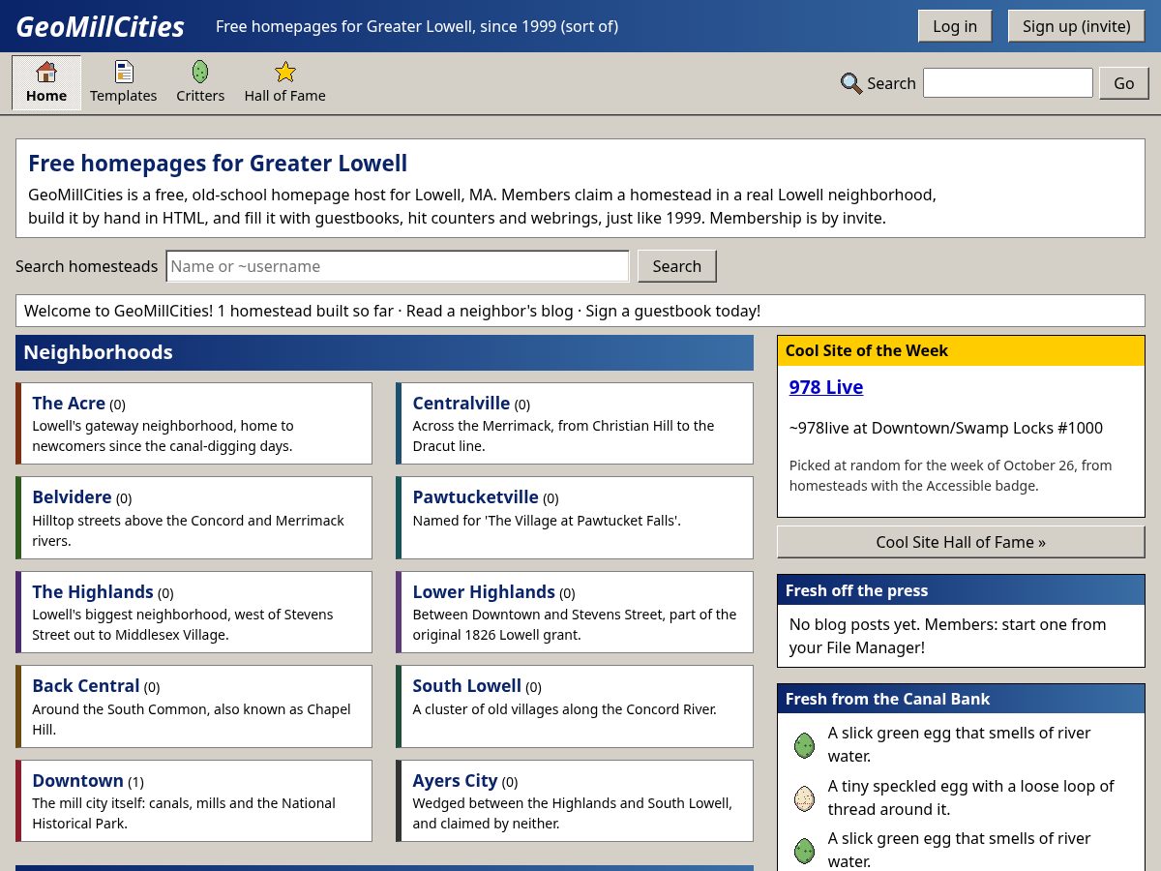Focus the top site search field
Image resolution: width=1161 pixels, height=871 pixels.
tap(1008, 83)
